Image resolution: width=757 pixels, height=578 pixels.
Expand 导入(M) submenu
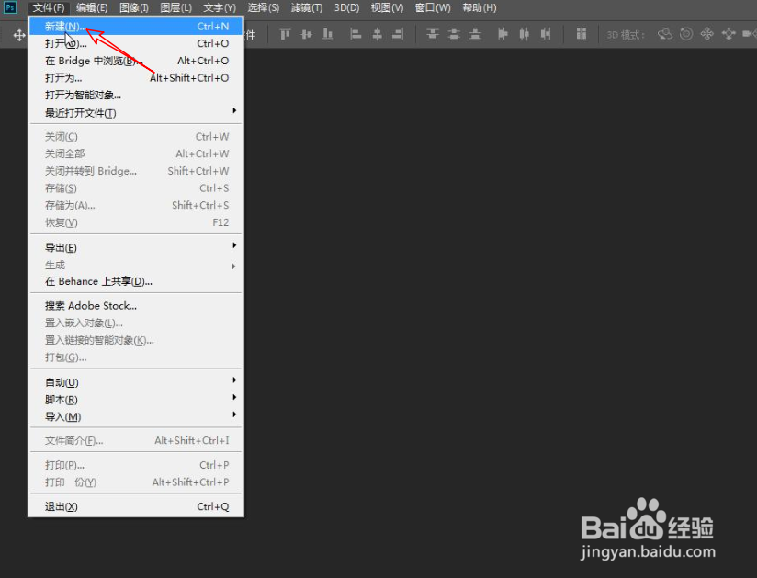(x=136, y=416)
